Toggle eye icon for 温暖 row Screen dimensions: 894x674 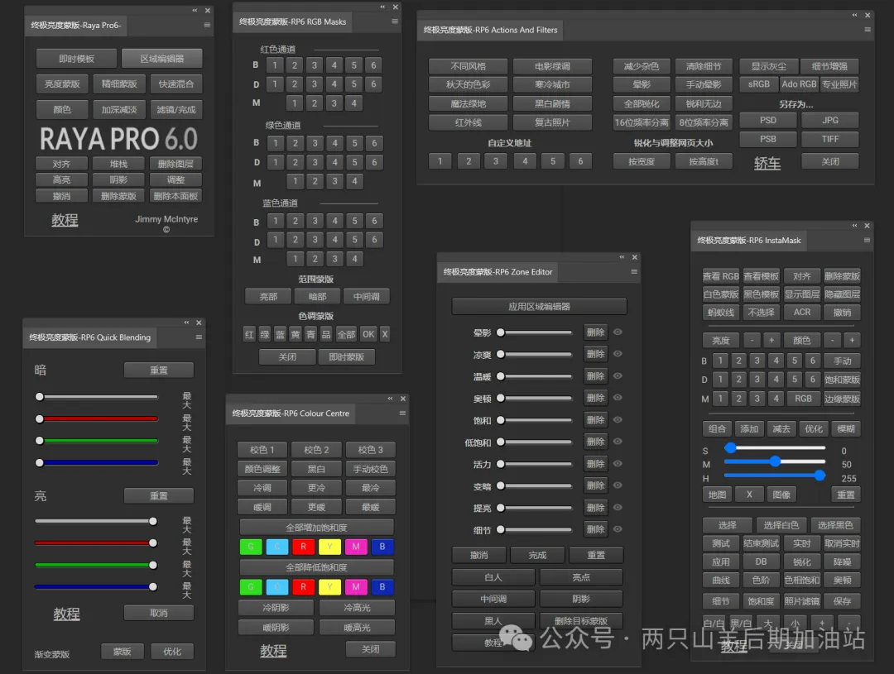[x=618, y=376]
